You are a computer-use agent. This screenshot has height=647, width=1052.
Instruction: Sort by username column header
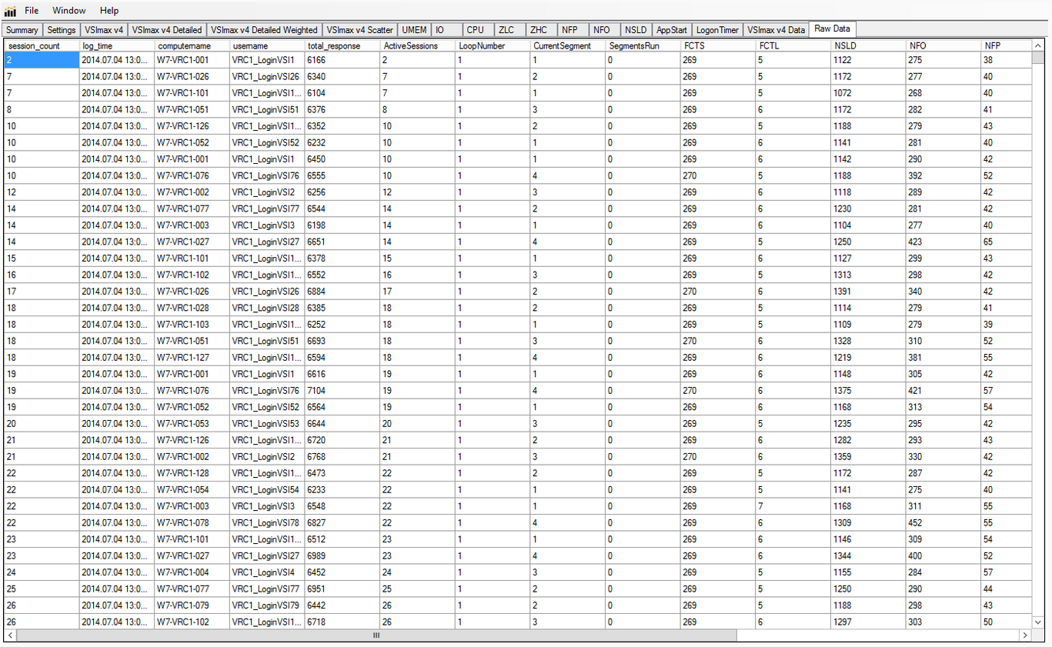267,46
